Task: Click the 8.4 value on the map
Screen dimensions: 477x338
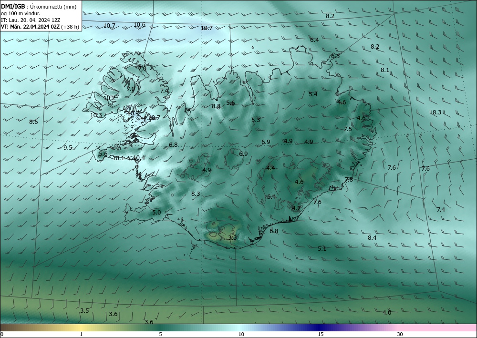Action: coord(372,238)
